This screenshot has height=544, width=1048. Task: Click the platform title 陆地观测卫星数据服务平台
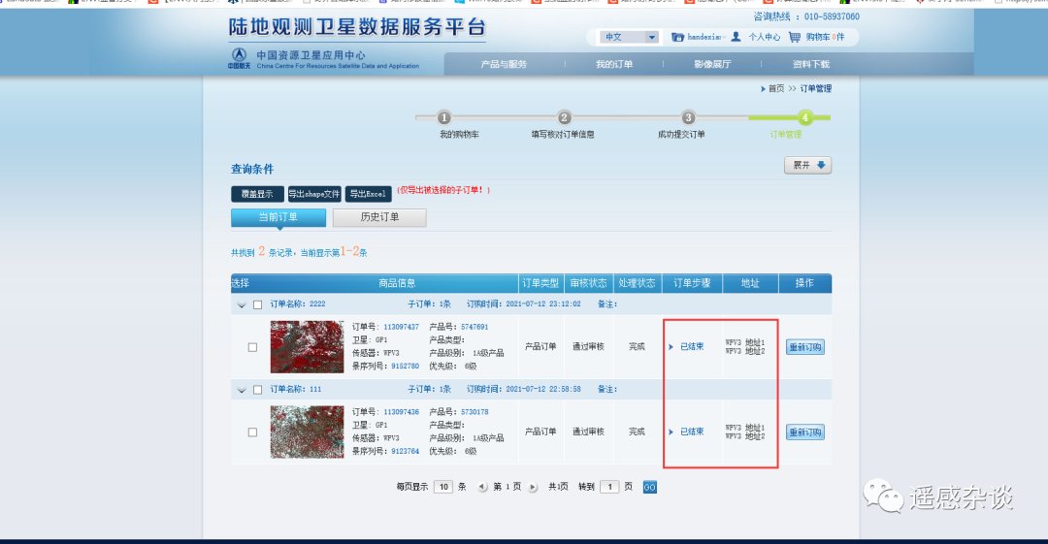[357, 27]
